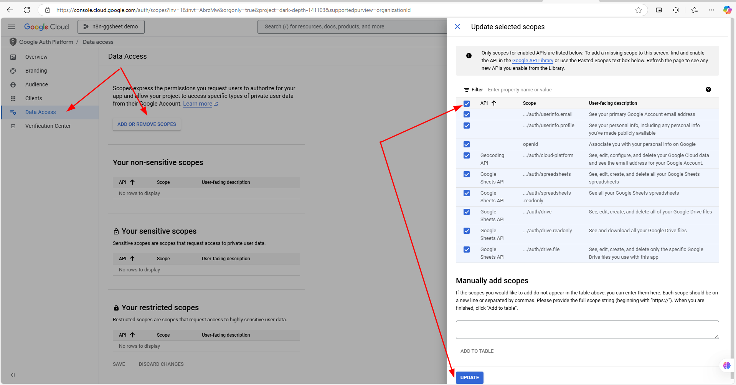This screenshot has height=385, width=736.
Task: Open the Copilot icon in browser toolbar
Action: point(727,10)
